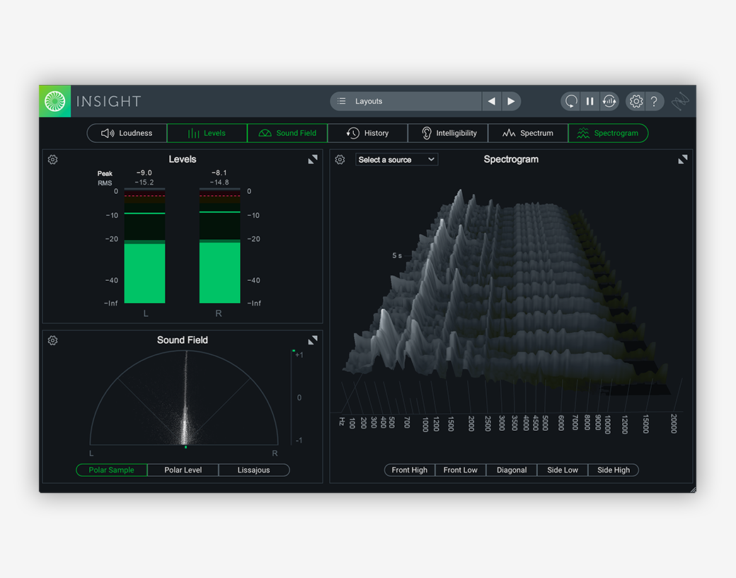Click the 20000 Hz frequency label
Screen dimensions: 736x578
[674, 424]
